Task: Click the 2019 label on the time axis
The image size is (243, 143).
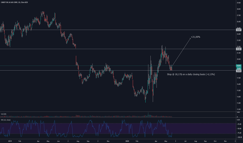Action: [10, 141]
